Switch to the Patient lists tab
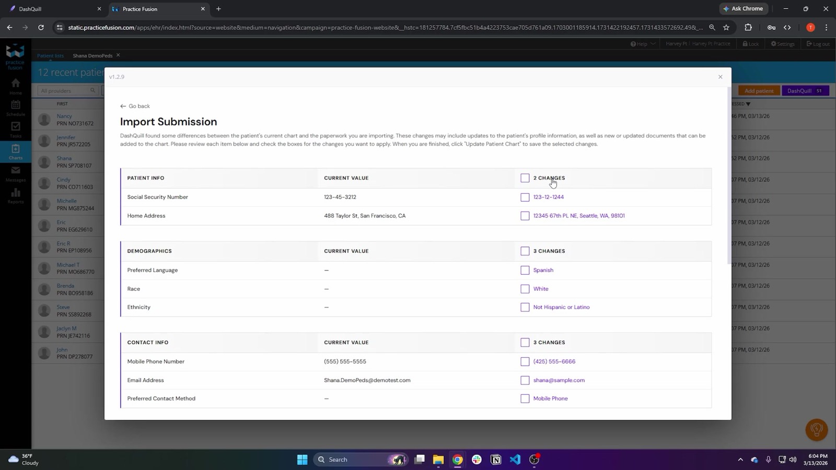Viewport: 836px width, 470px height. coord(50,55)
